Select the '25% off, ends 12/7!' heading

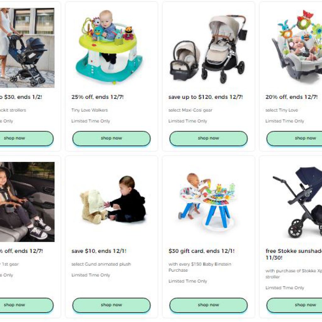97,97
